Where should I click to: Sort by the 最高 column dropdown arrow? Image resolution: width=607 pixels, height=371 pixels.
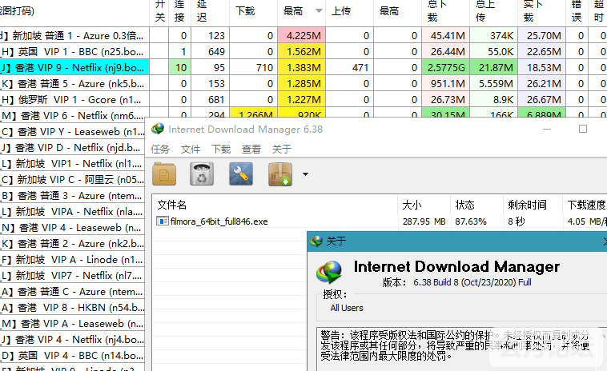(319, 11)
